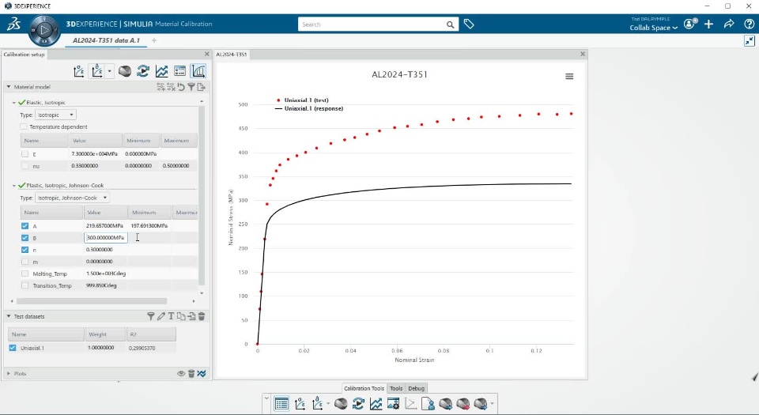The width and height of the screenshot is (759, 415).
Task: Click the trash icon in Test datasets header
Action: [x=202, y=316]
